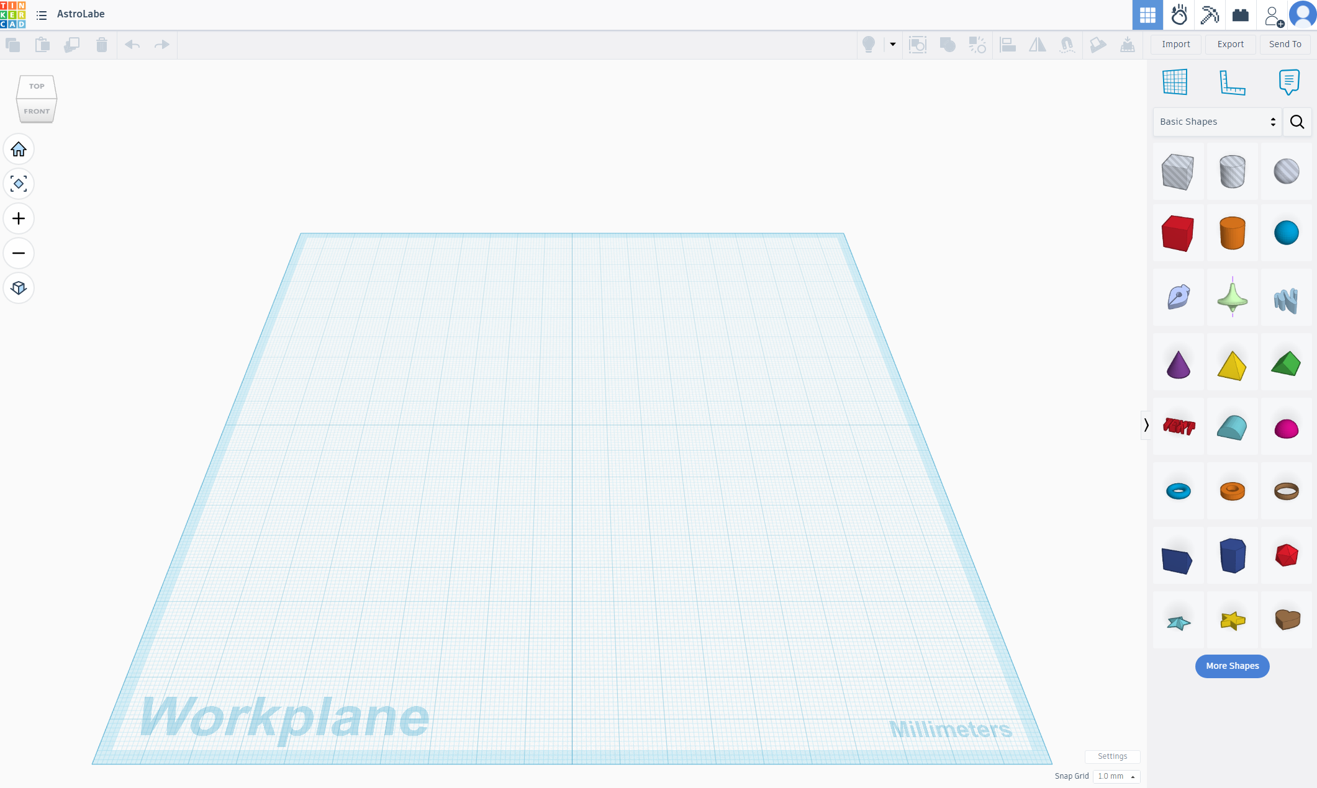Open the Sim Lab apple icon
1317x788 pixels.
[1179, 15]
